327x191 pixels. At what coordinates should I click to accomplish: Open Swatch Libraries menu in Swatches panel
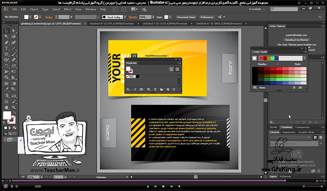tap(128, 89)
